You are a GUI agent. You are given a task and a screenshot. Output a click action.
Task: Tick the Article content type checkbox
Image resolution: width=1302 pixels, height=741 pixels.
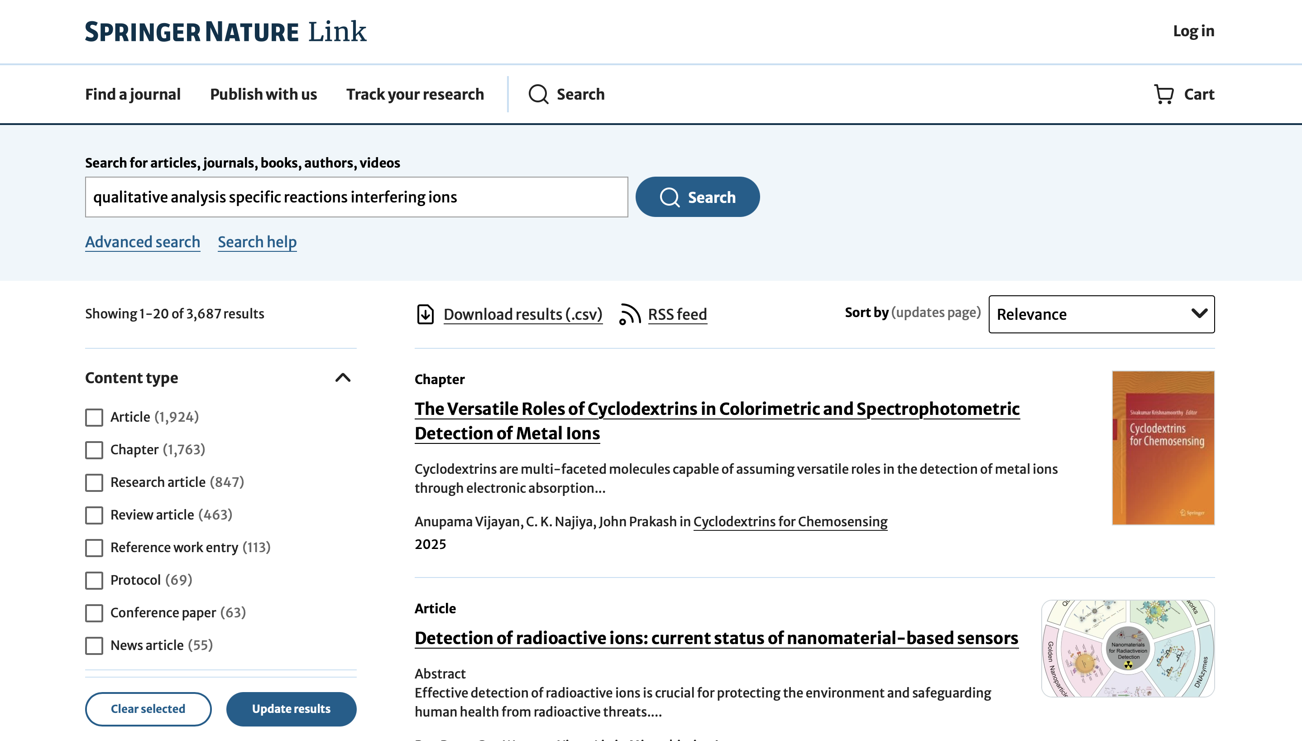(94, 417)
